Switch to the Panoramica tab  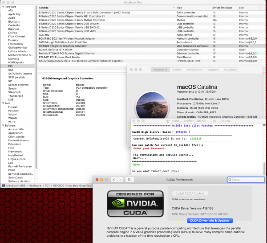tap(160, 70)
